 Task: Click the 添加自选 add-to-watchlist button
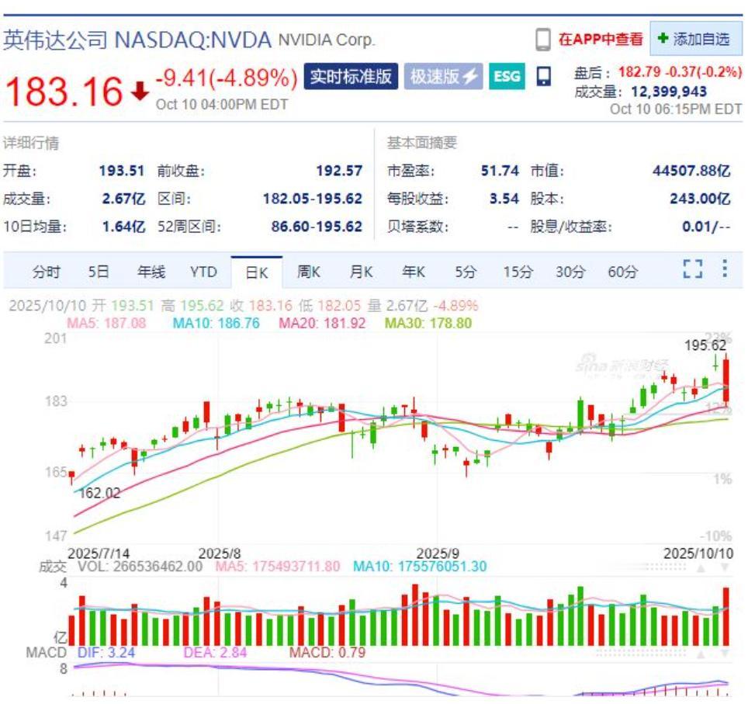pos(695,39)
